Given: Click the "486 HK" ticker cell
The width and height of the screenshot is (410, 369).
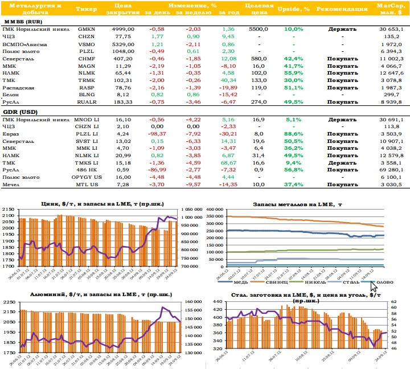Looking at the screenshot, I should 87,170.
